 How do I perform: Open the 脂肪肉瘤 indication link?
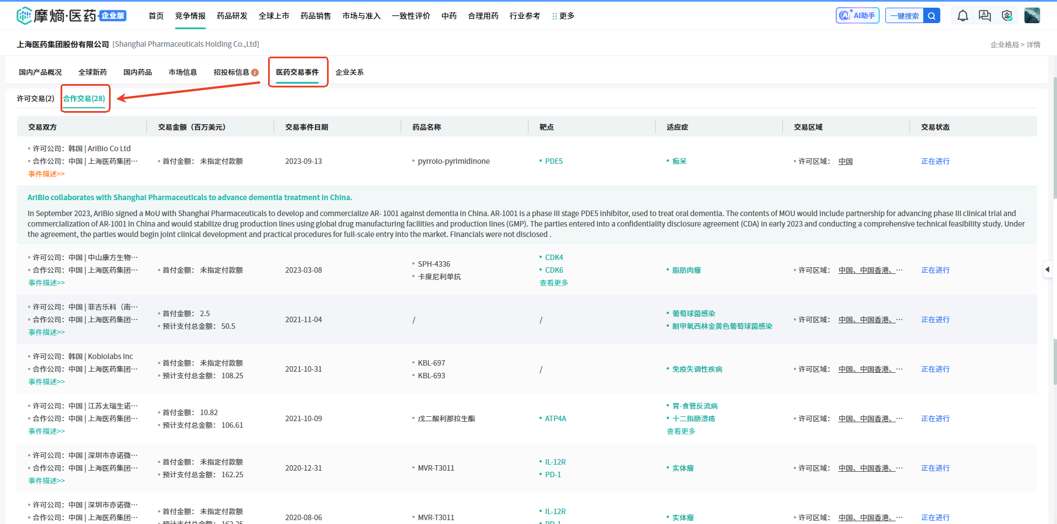coord(686,270)
